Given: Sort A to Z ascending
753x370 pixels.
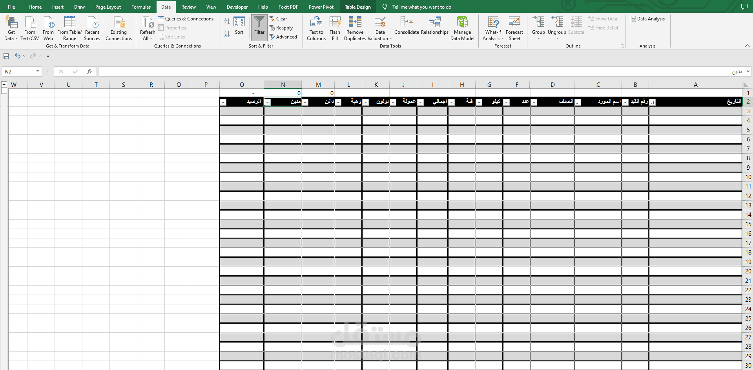Looking at the screenshot, I should [x=227, y=22].
